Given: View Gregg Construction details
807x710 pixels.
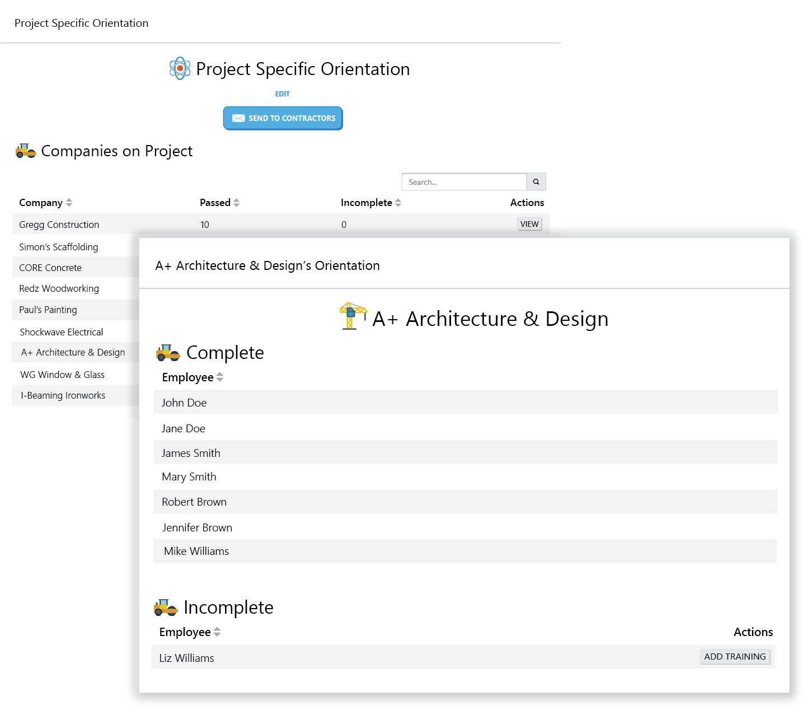Looking at the screenshot, I should point(529,224).
